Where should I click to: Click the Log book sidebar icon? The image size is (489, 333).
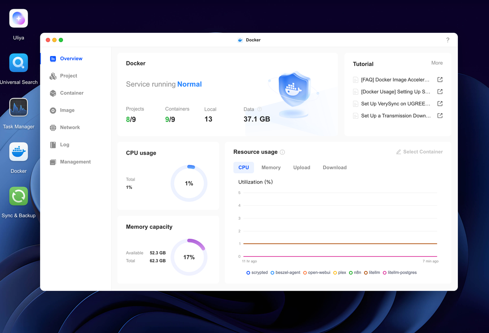coord(53,145)
